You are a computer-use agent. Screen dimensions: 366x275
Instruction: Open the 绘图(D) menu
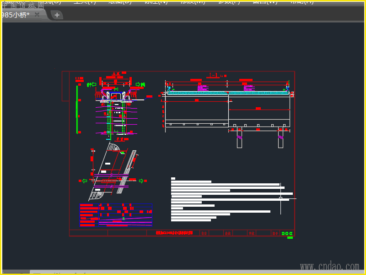(120, 1)
